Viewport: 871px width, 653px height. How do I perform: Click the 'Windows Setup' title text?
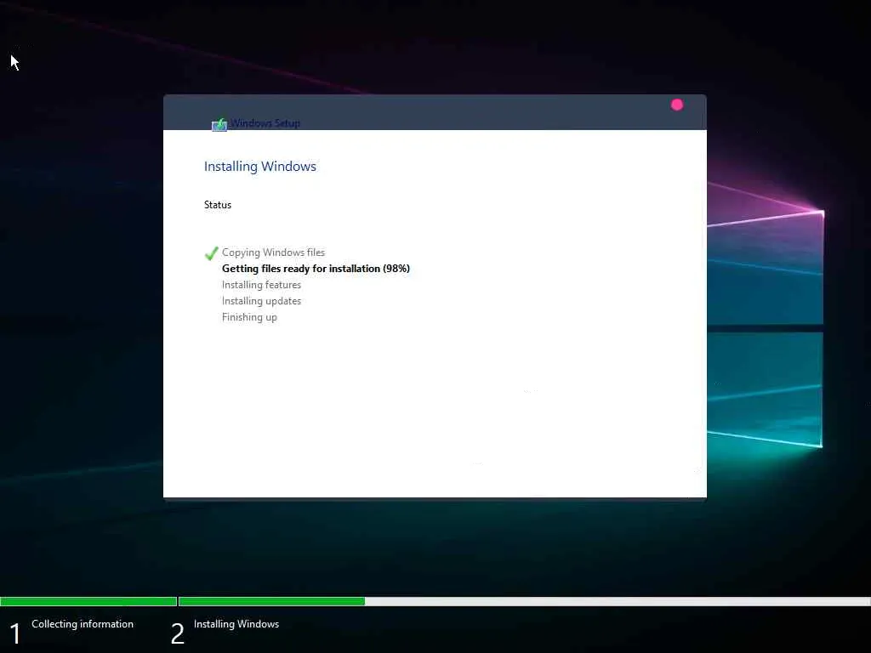point(265,123)
